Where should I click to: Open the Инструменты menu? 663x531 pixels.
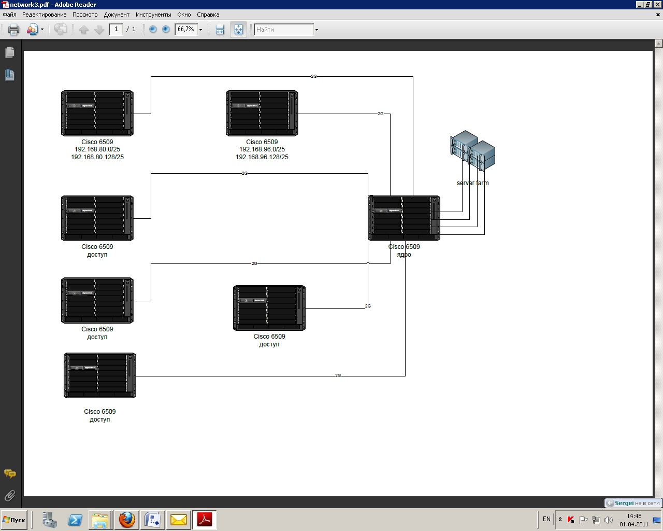click(x=153, y=15)
